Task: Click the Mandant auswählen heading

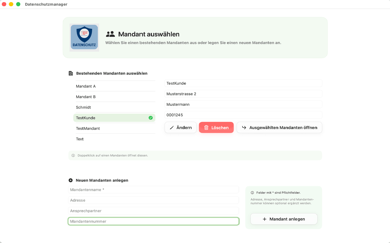Action: pyautogui.click(x=149, y=34)
